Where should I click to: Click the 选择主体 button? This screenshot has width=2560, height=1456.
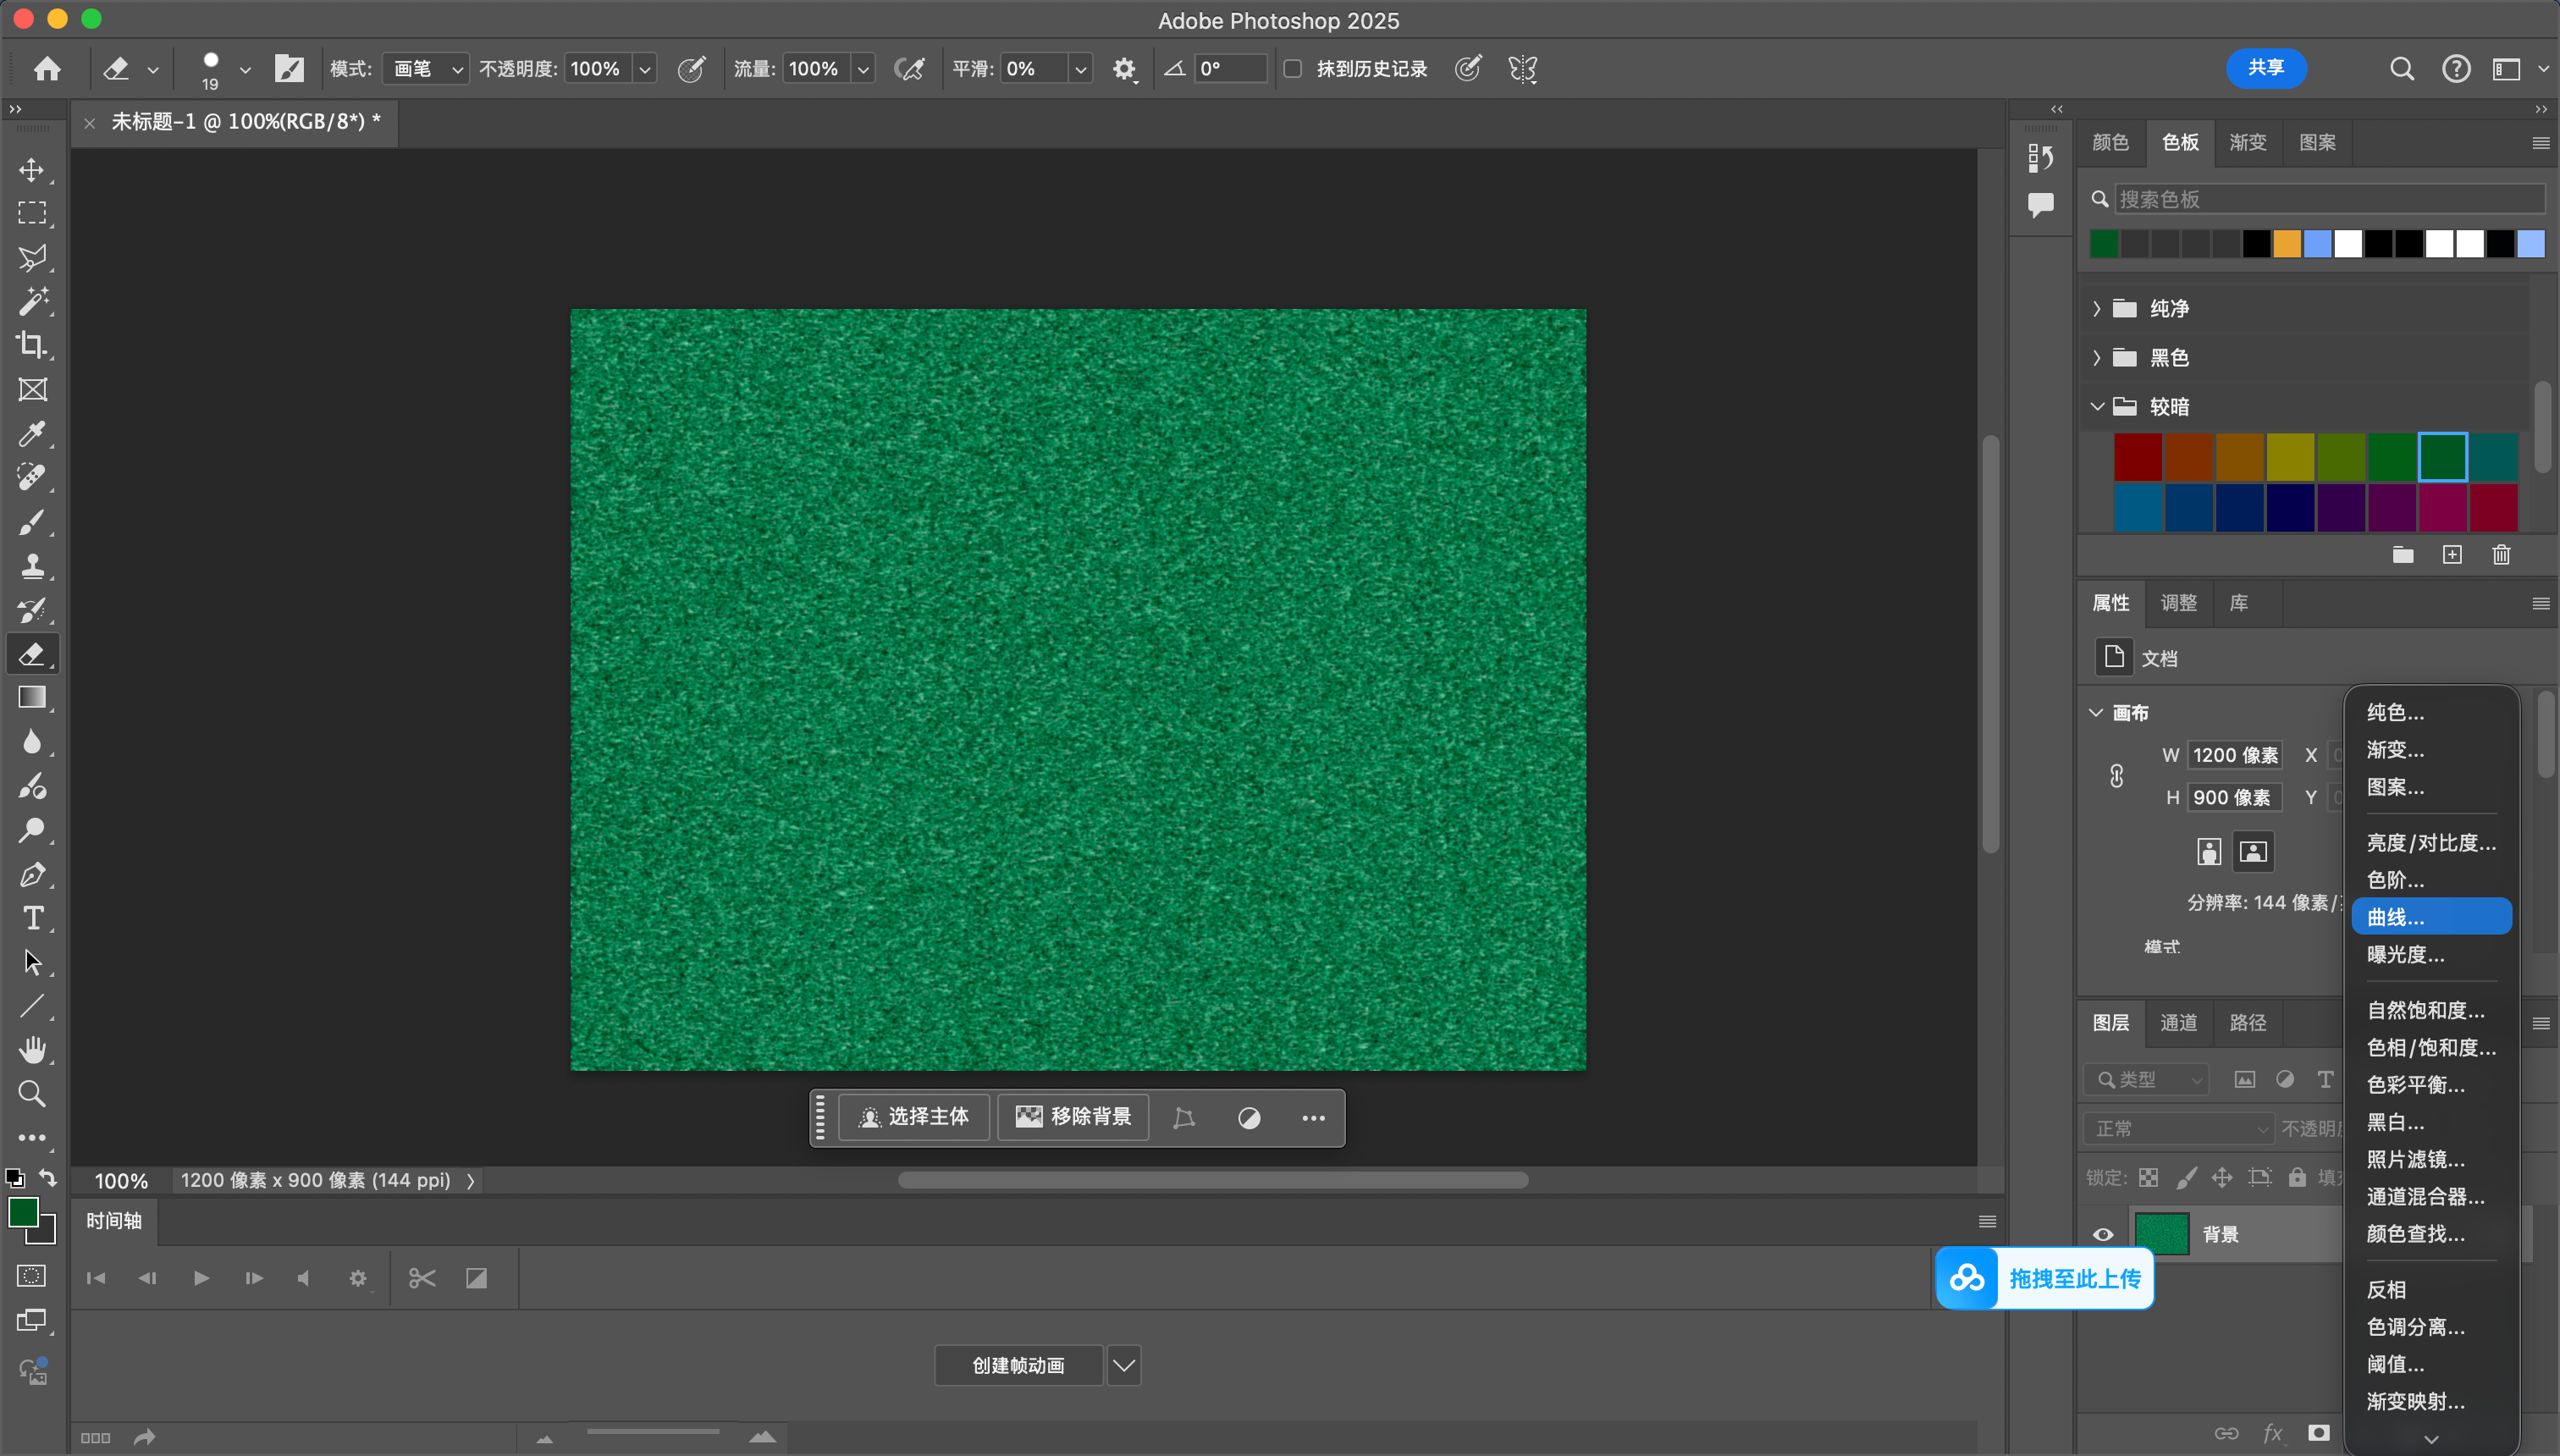[x=914, y=1116]
